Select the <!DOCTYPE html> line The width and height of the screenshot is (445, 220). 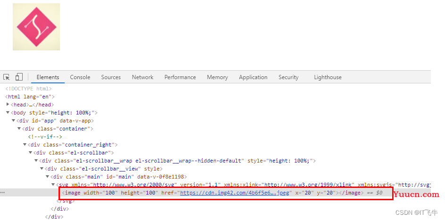point(28,89)
